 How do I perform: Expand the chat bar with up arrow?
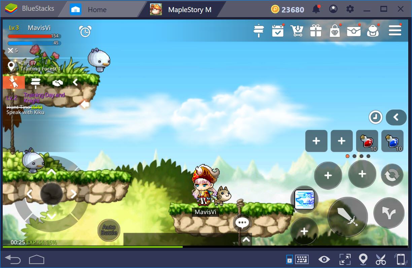point(246,239)
